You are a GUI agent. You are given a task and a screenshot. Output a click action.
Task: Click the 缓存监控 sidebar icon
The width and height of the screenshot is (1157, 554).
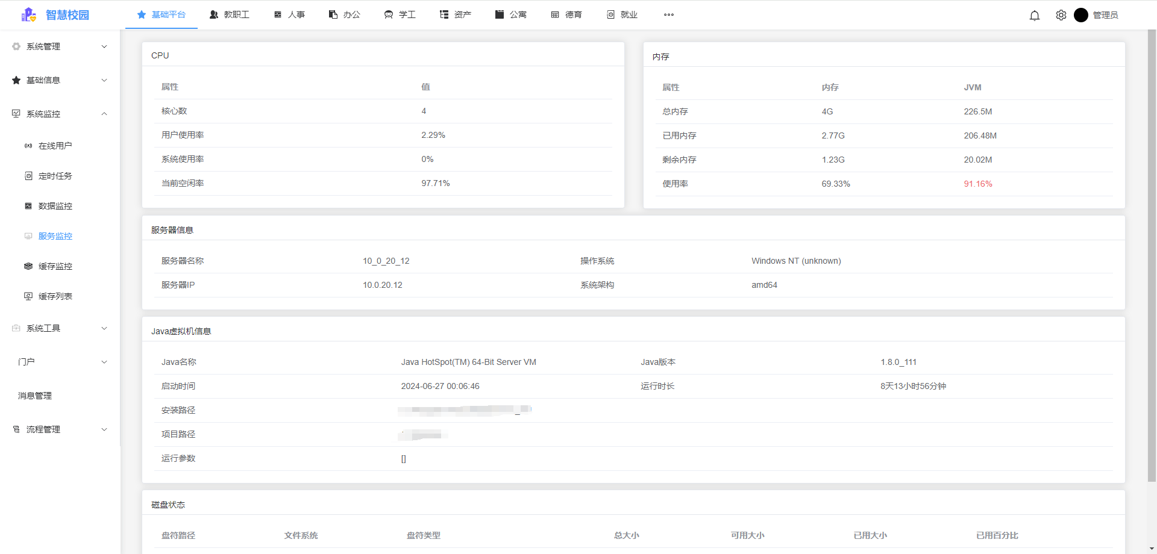(28, 266)
